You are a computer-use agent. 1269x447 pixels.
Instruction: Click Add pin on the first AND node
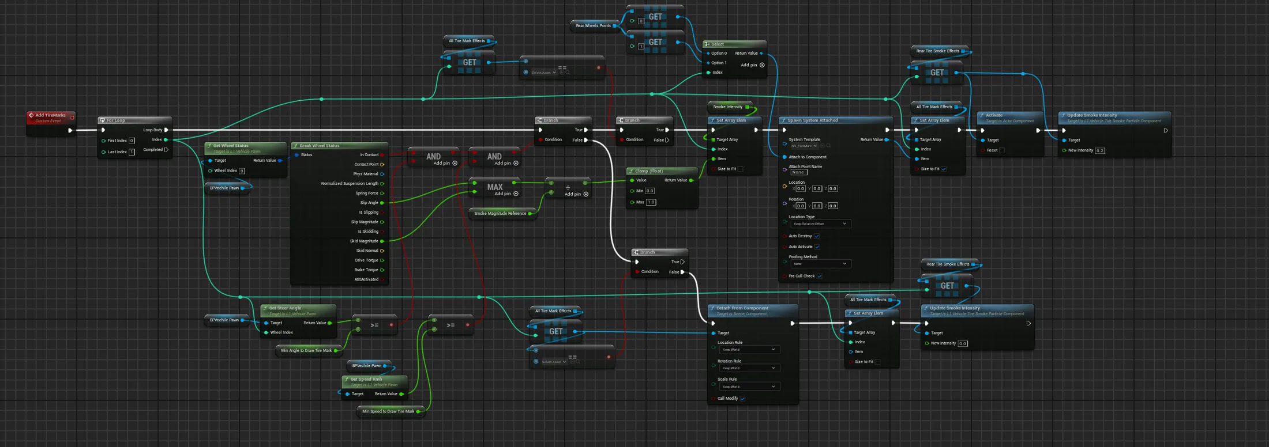click(445, 163)
